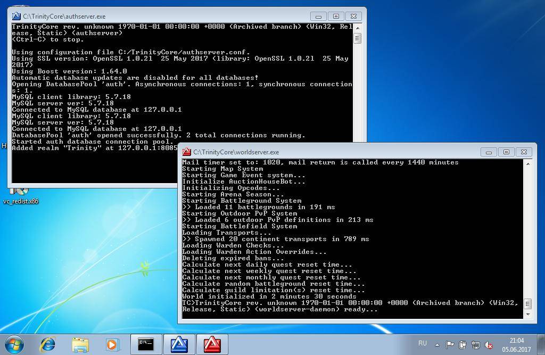Click the "Starting Map System" line
Viewport: 545px width, 355px height.
point(223,169)
